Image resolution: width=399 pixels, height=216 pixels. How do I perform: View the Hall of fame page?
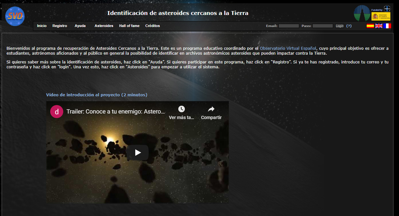point(129,26)
